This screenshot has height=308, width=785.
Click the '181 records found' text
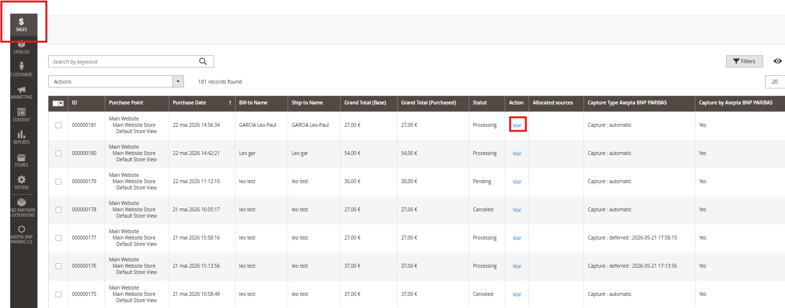pos(220,82)
